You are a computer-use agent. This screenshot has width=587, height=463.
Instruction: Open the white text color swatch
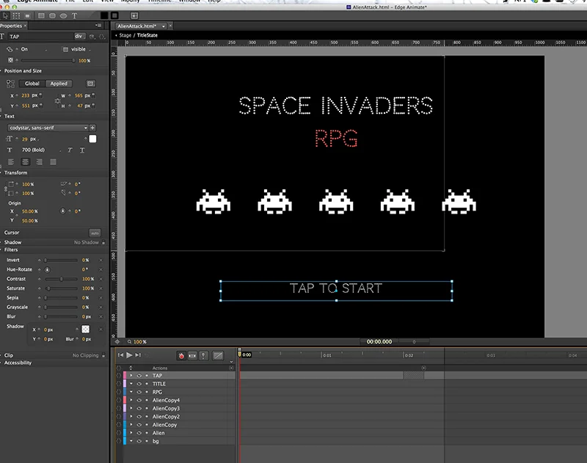(x=92, y=139)
